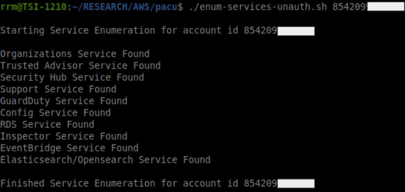Click the Trusted Advisor Service Found line
The width and height of the screenshot is (405, 192).
click(x=80, y=66)
